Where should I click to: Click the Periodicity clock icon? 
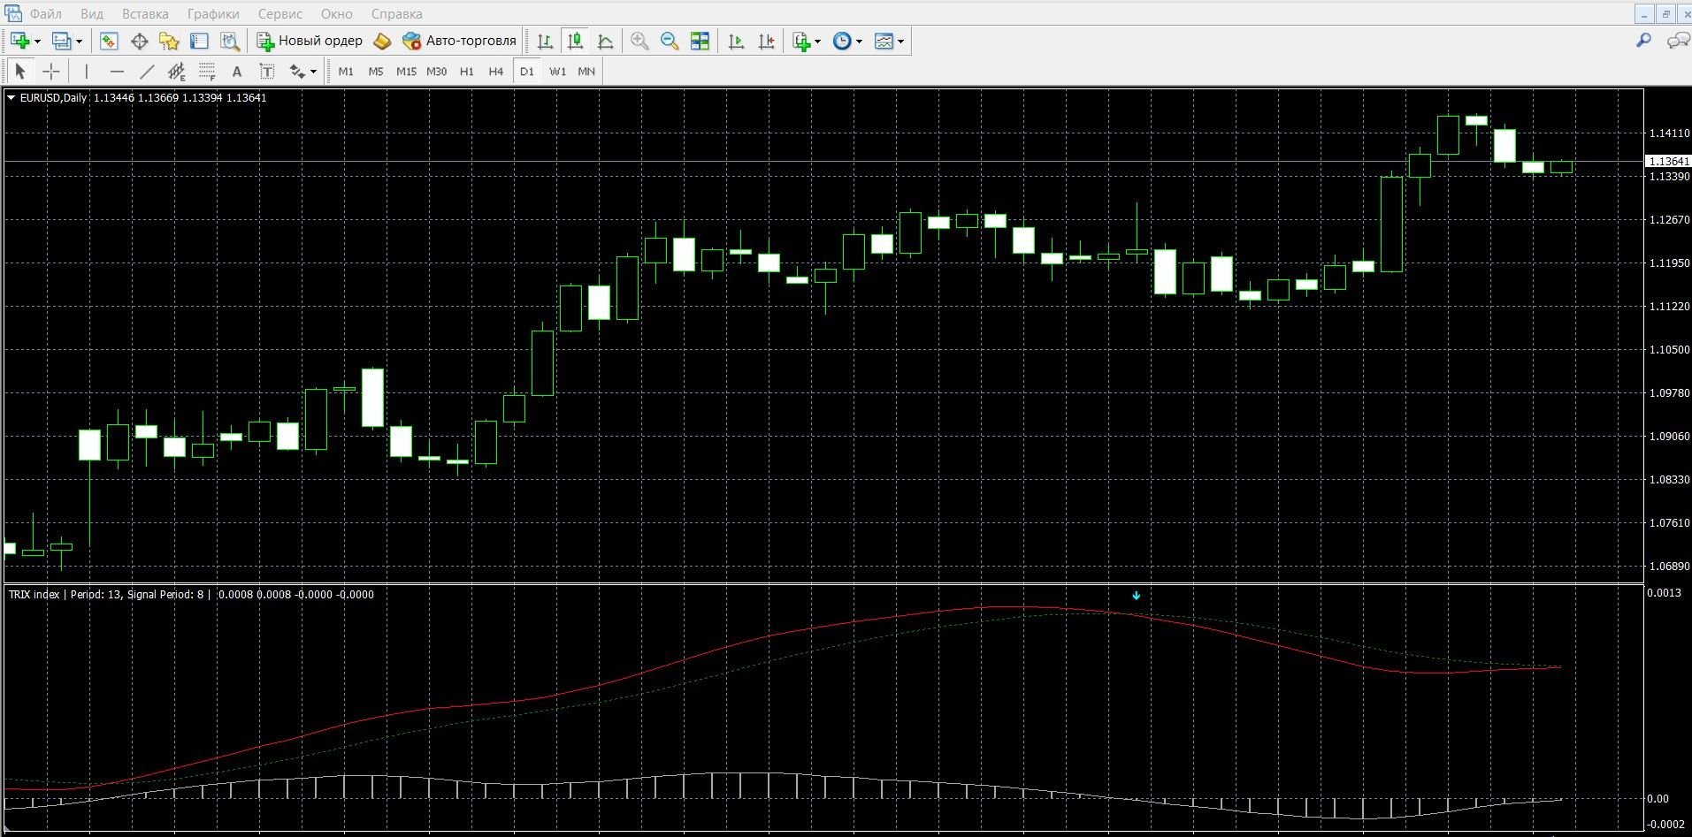tap(843, 41)
